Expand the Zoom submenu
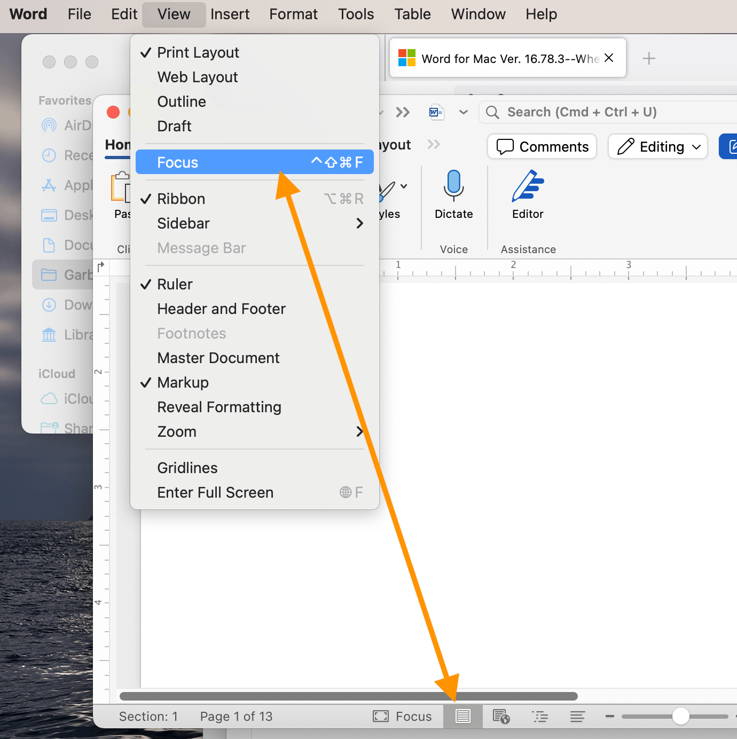Screen dimensions: 737x739 click(255, 431)
